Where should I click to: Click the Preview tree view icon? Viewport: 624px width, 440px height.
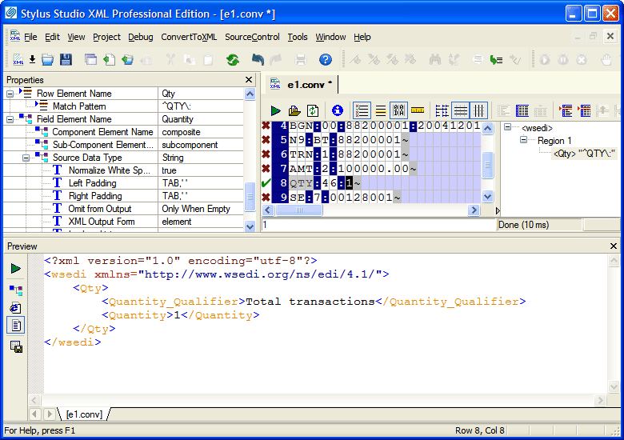click(16, 290)
